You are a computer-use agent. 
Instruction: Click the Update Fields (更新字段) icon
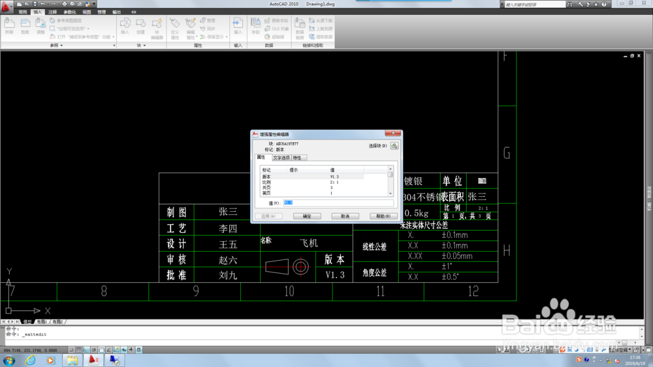pyautogui.click(x=267, y=20)
